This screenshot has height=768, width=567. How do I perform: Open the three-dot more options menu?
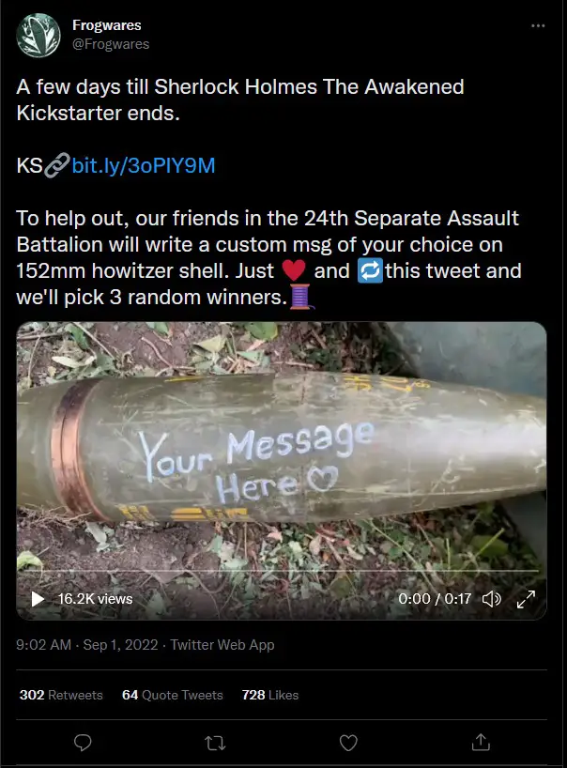tap(538, 26)
